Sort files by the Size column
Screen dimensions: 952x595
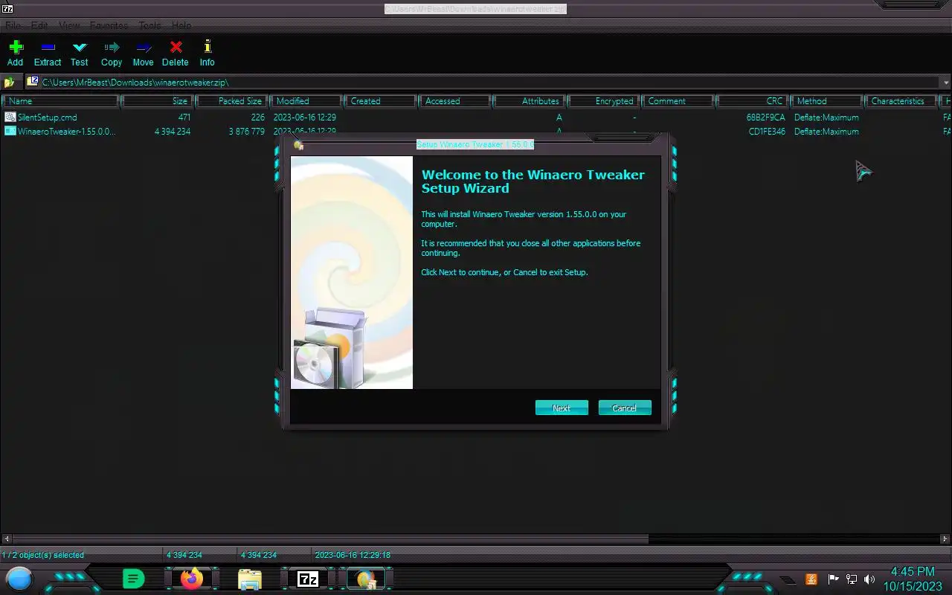pos(157,100)
